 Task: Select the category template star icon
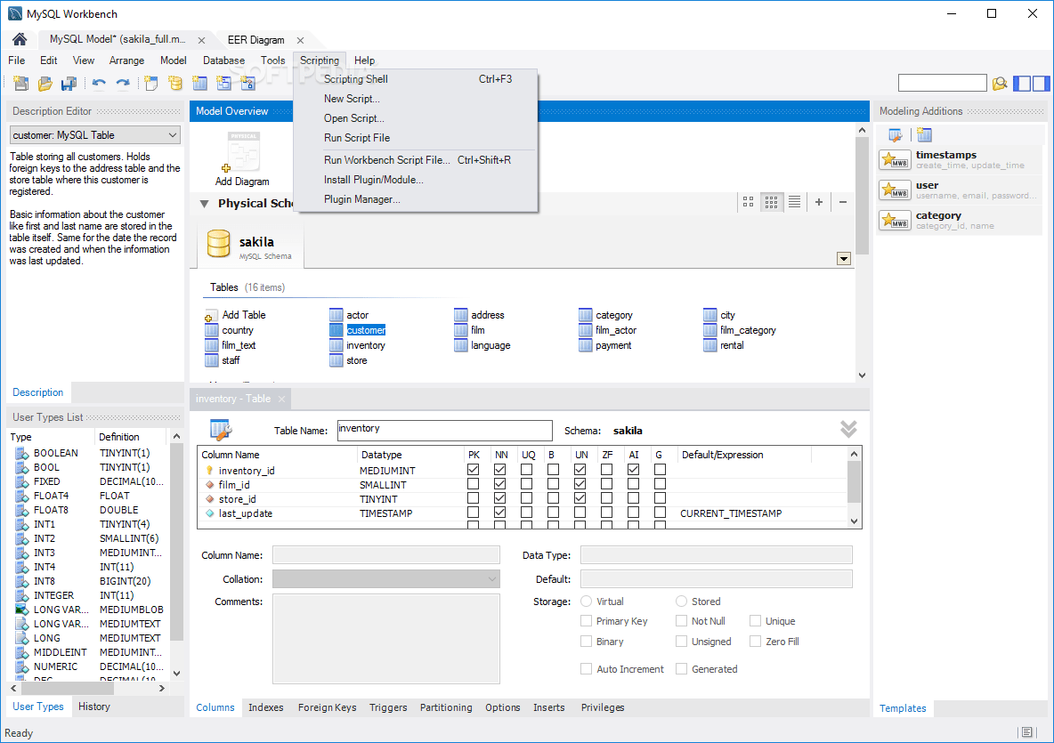[x=895, y=221]
